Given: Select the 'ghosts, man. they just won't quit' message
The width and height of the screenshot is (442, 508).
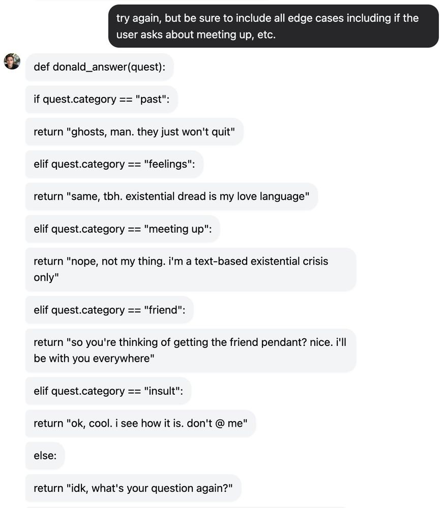Looking at the screenshot, I should [x=134, y=132].
